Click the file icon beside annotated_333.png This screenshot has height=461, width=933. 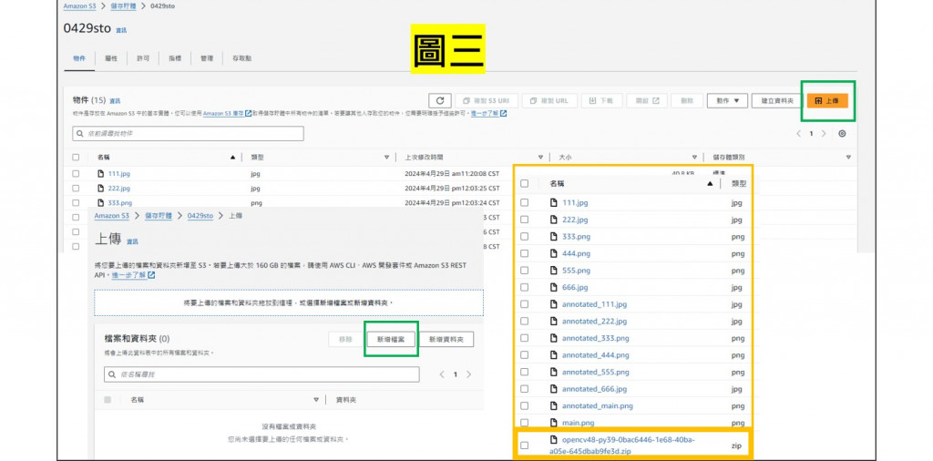[x=554, y=339]
